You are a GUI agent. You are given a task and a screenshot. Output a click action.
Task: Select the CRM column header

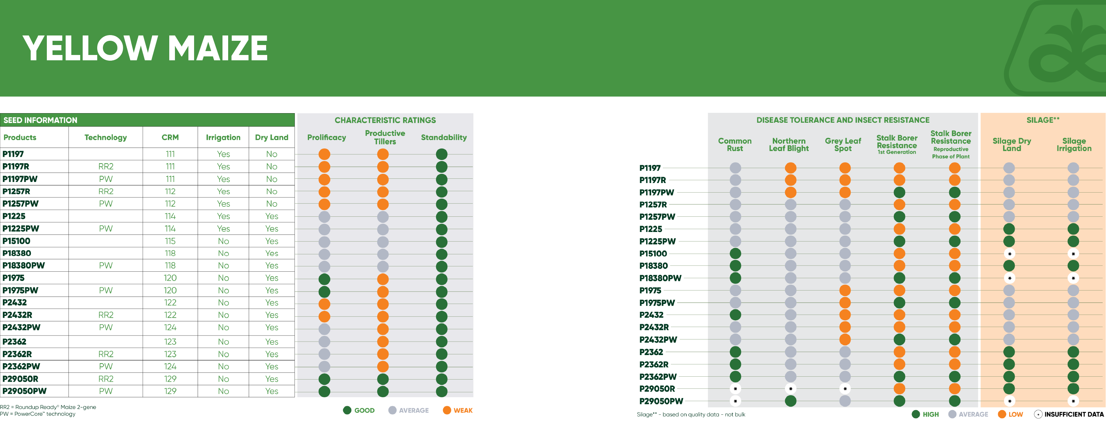tap(170, 137)
